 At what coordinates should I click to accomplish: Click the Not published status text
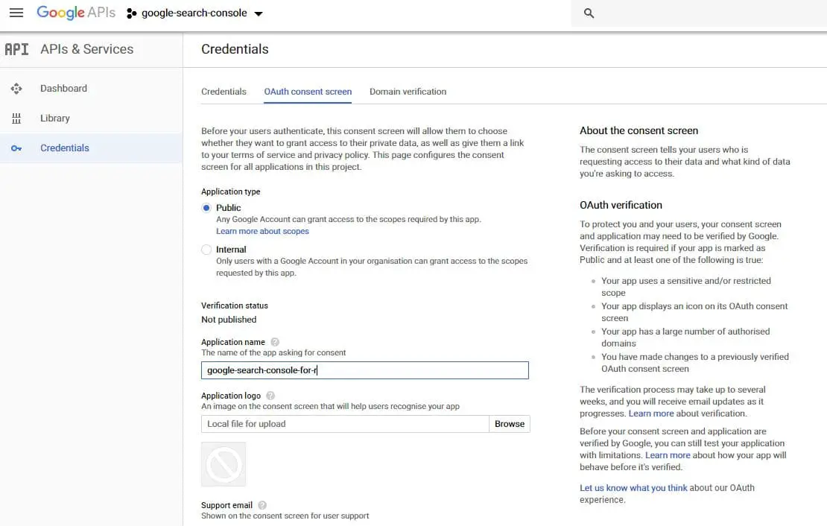pyautogui.click(x=229, y=320)
